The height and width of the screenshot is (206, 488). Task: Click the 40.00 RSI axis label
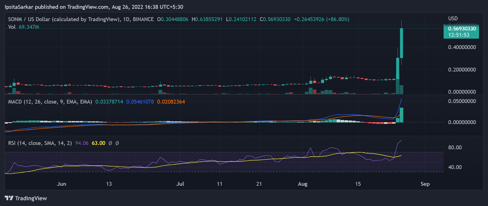(455, 167)
